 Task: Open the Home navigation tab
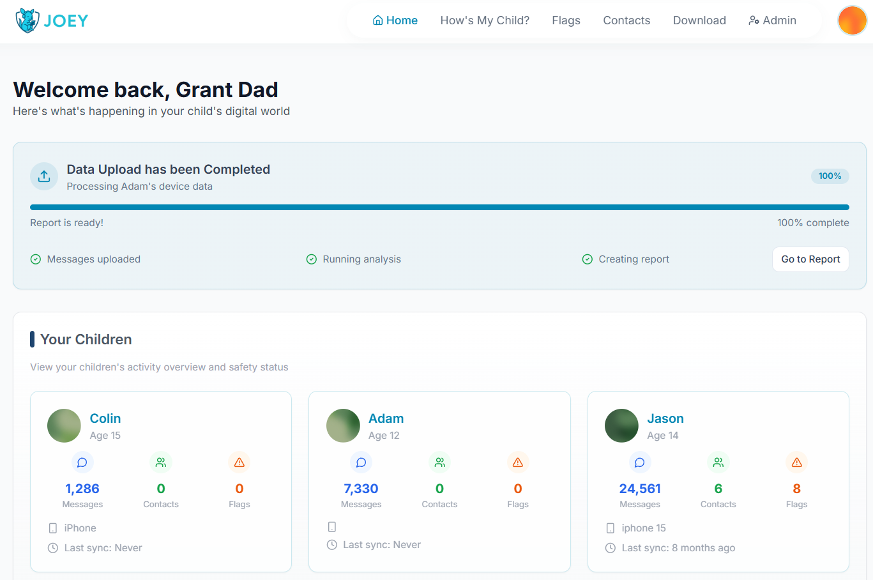click(395, 20)
